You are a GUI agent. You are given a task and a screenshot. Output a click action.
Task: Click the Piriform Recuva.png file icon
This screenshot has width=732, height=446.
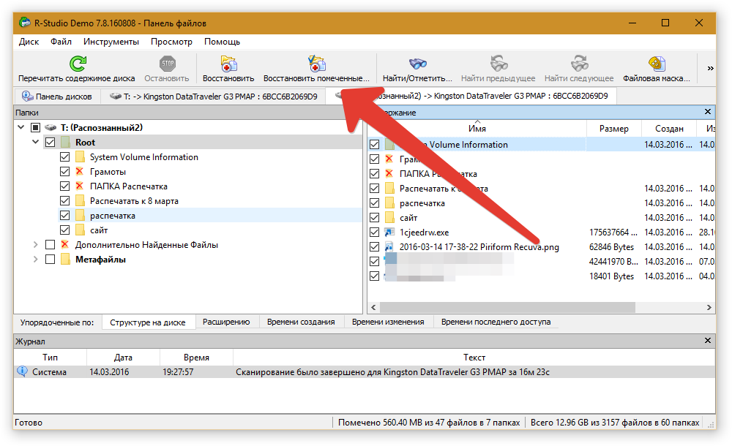389,246
